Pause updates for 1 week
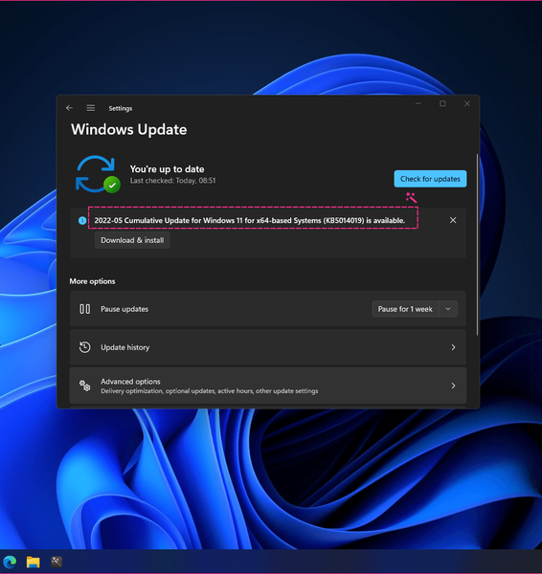Image resolution: width=542 pixels, height=574 pixels. 405,309
